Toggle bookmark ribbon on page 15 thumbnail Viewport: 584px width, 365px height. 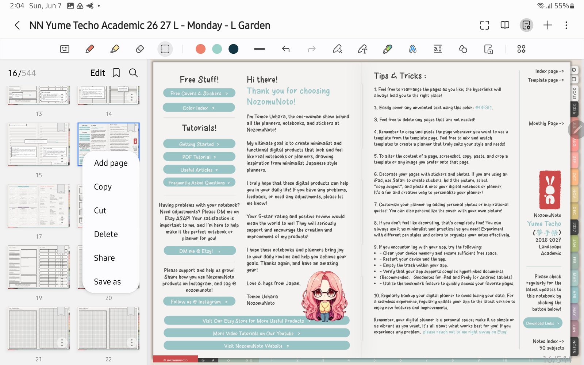coord(61,127)
